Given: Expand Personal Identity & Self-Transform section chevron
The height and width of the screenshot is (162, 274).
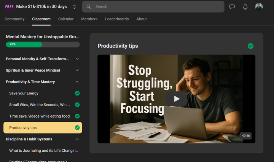Looking at the screenshot, I should [x=77, y=59].
